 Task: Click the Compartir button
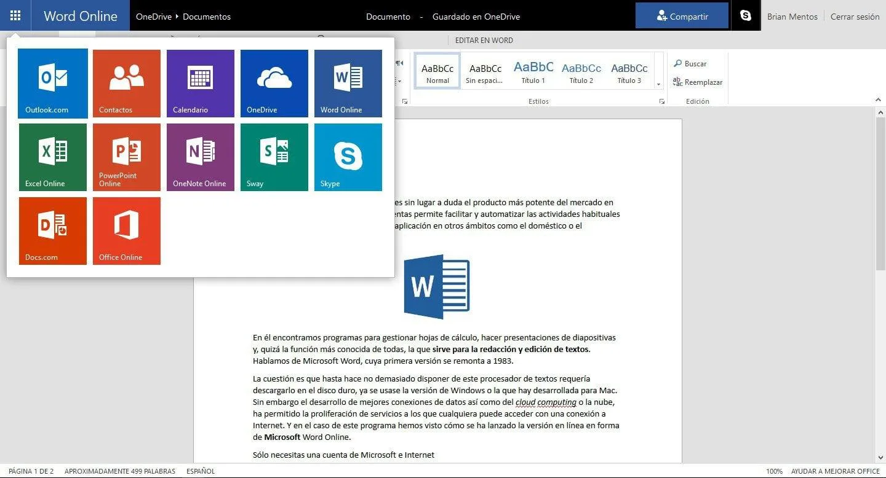[x=682, y=16]
